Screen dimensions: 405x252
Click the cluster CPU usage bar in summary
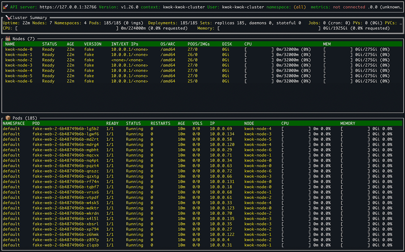click(67, 28)
